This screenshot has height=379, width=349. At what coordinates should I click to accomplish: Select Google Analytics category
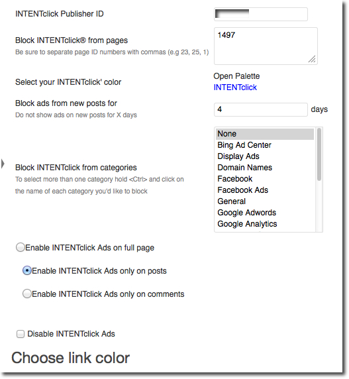(265, 224)
